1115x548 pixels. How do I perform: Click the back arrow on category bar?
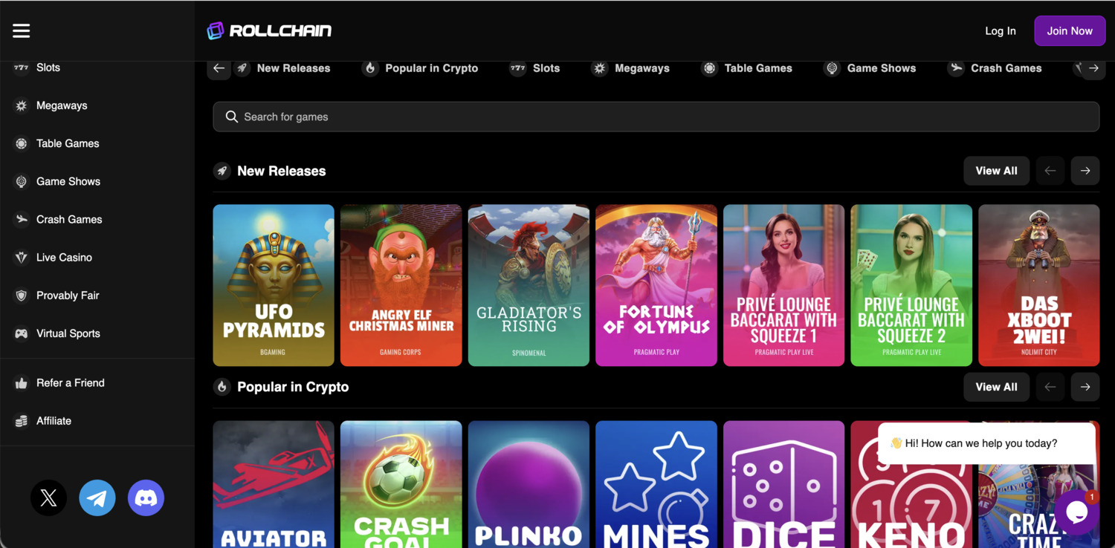click(x=218, y=68)
